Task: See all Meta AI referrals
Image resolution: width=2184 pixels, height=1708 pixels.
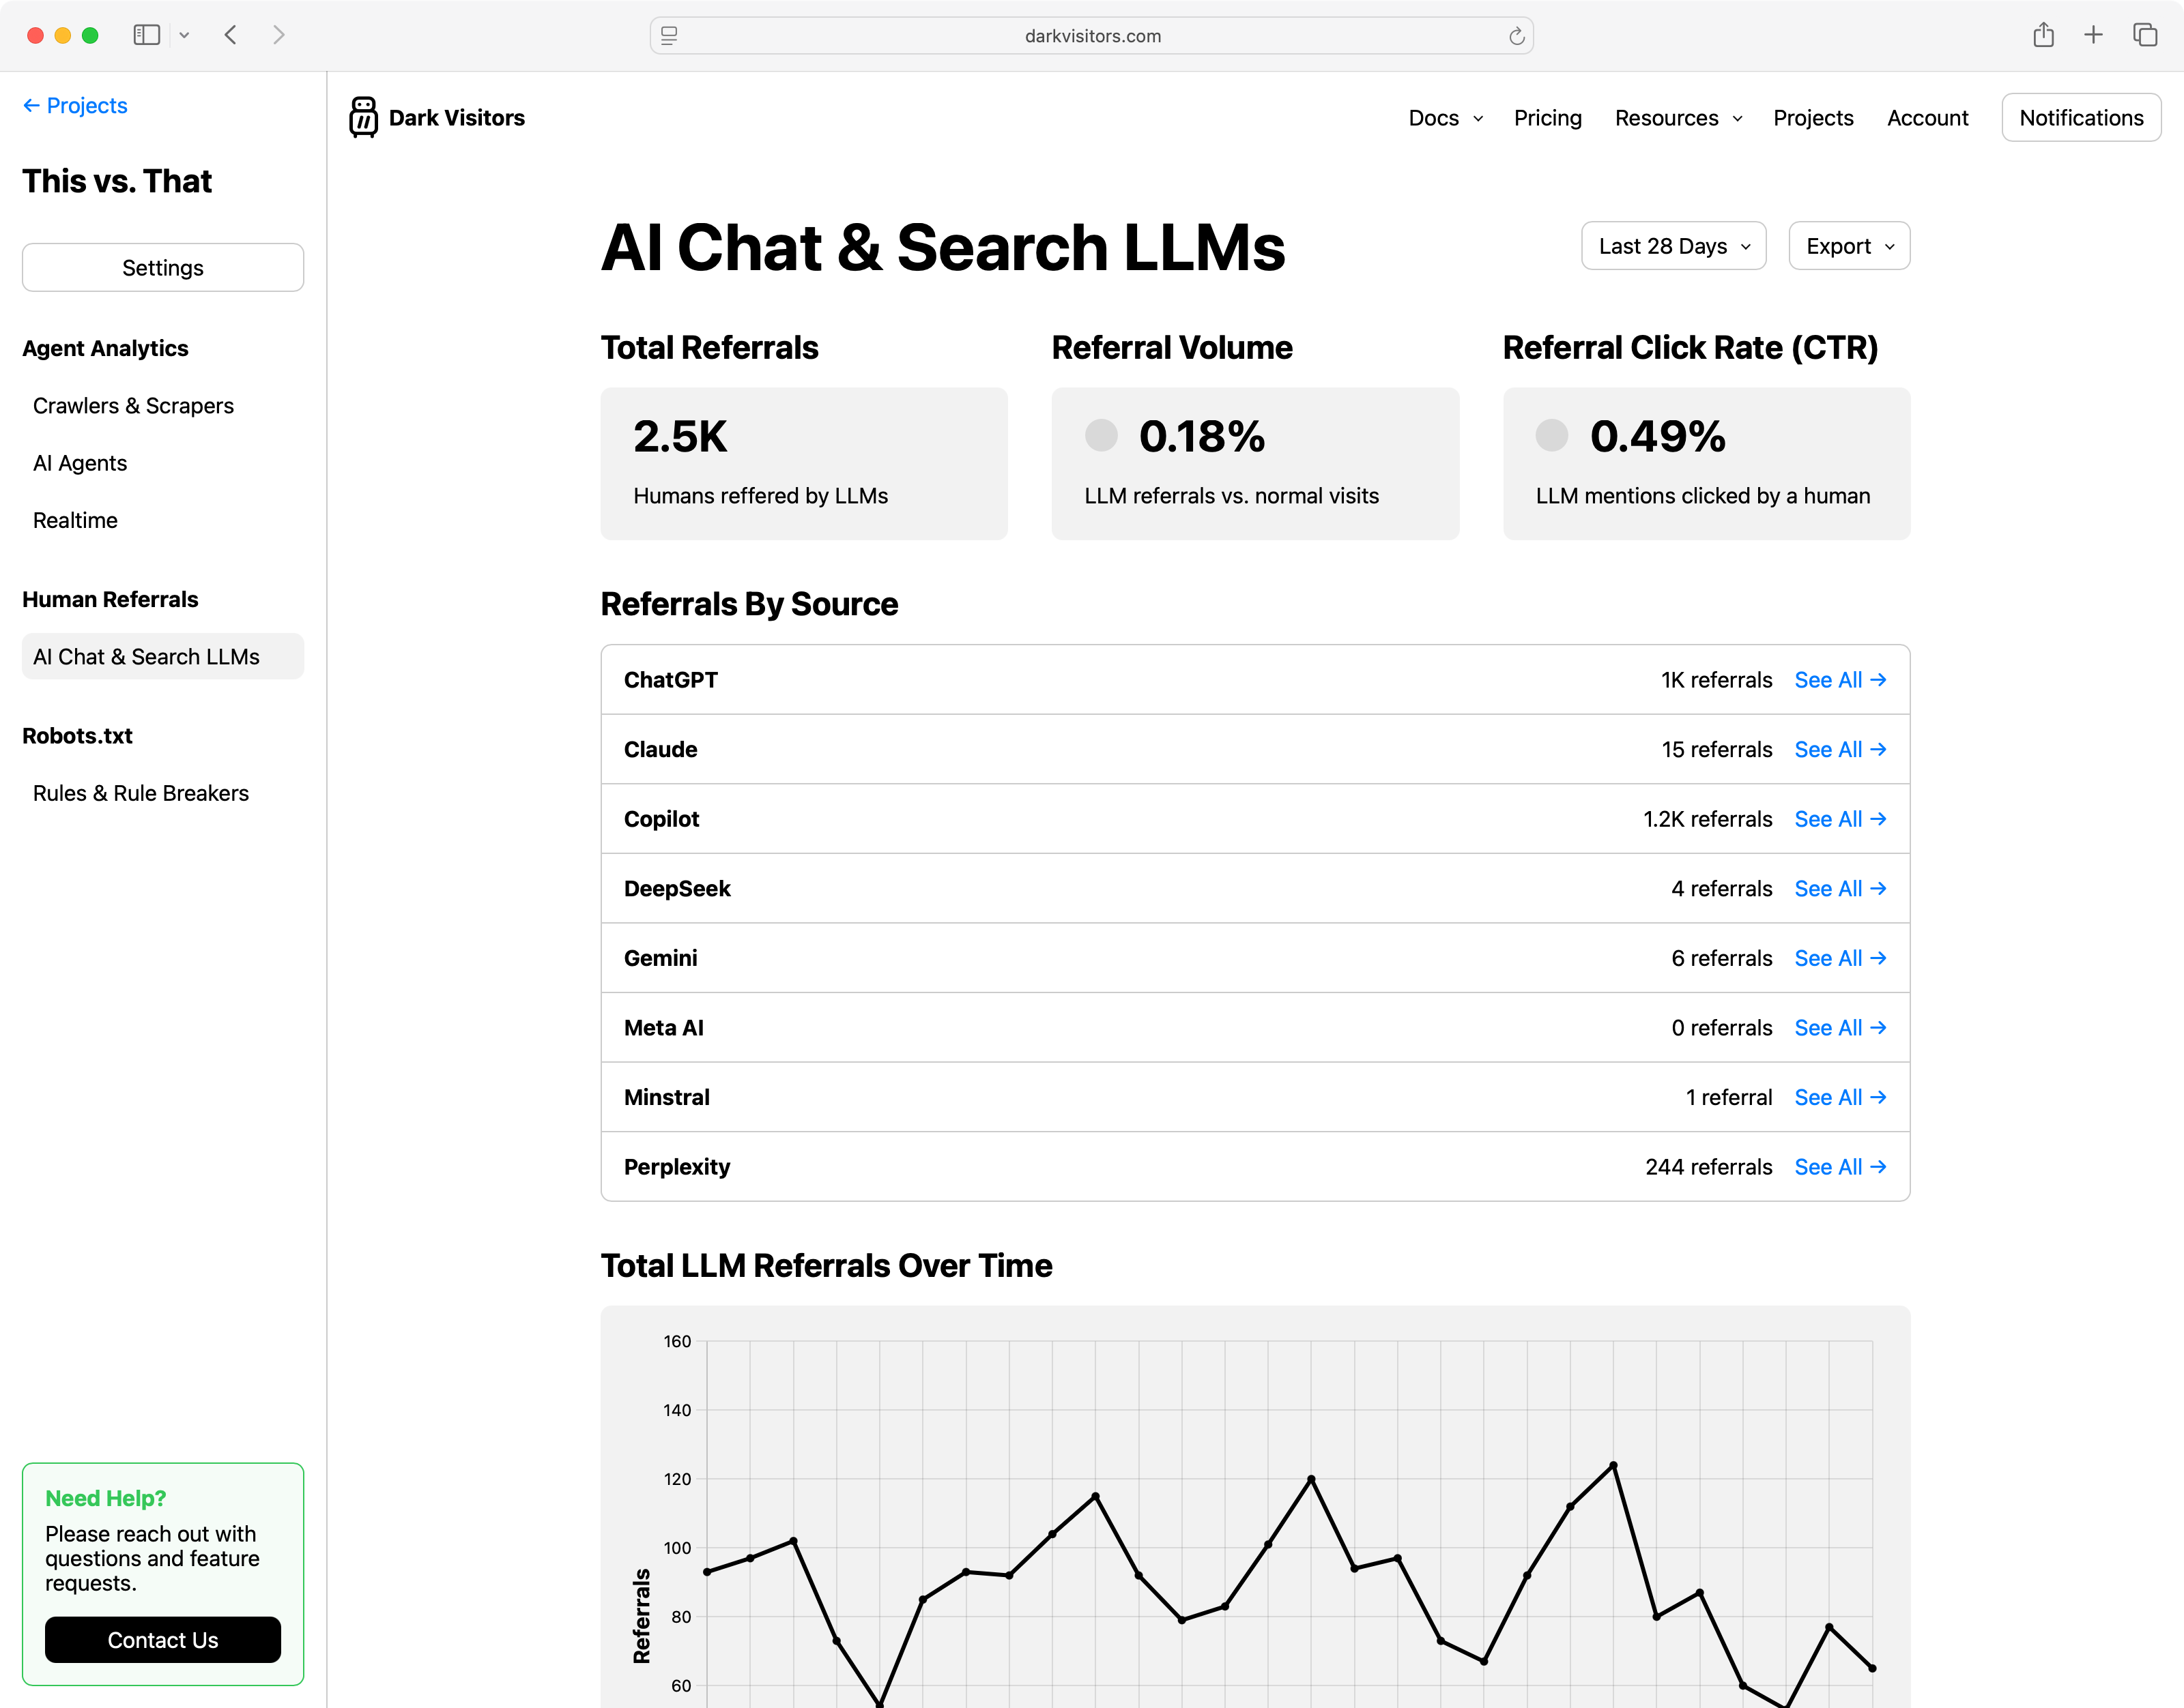Action: point(1840,1027)
